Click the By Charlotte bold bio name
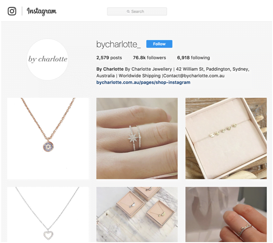Screen dimensions: 273x243 (110, 69)
